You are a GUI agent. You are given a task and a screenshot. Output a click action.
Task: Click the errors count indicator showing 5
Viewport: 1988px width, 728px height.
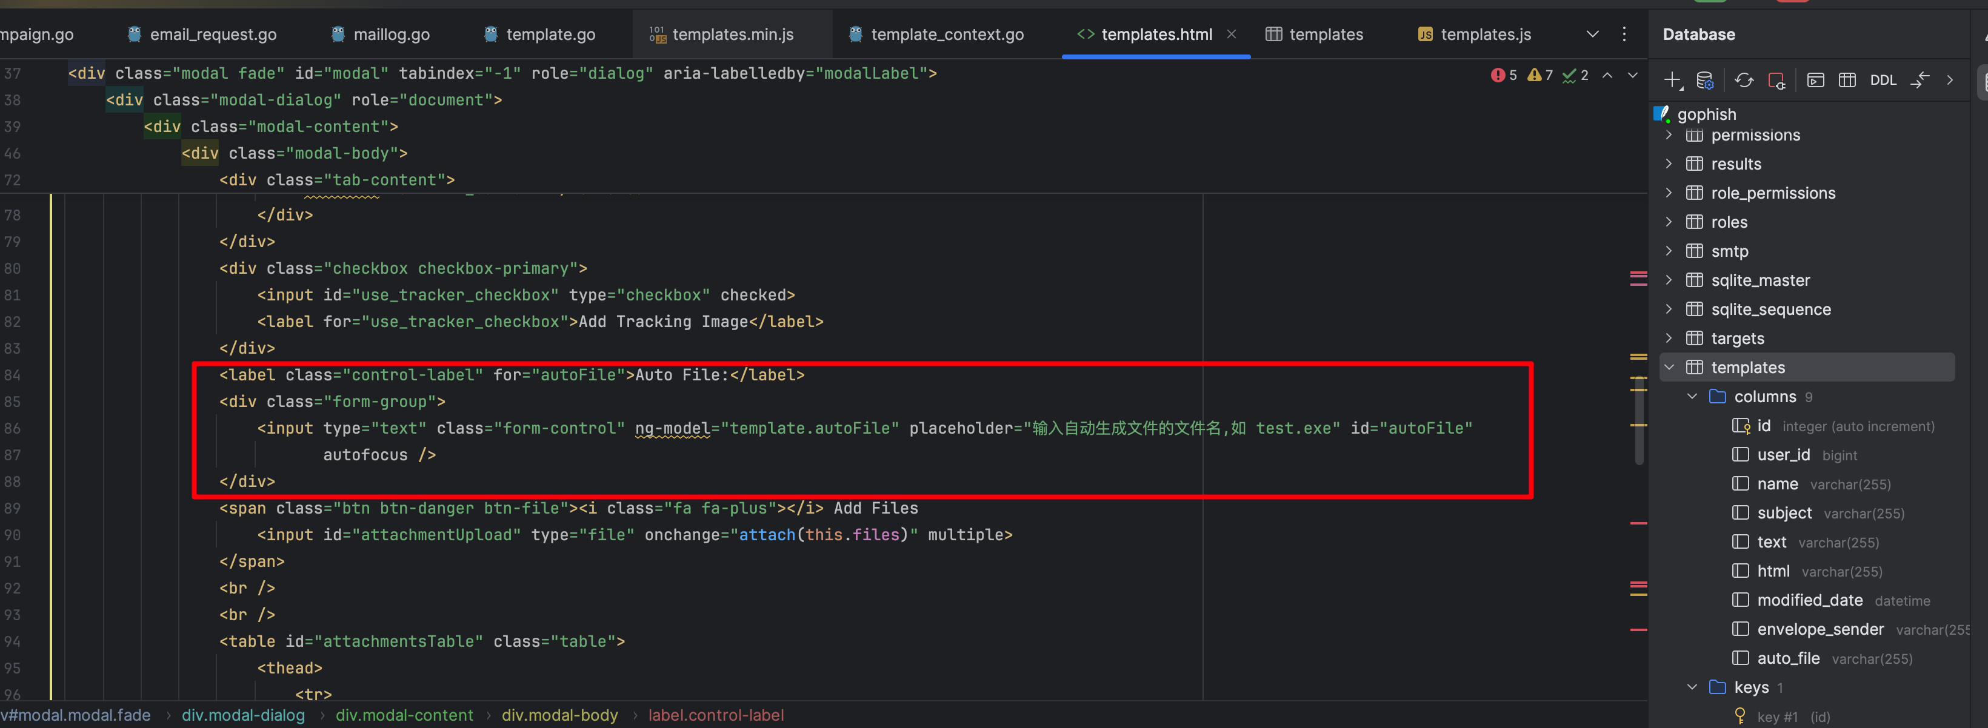coord(1503,75)
